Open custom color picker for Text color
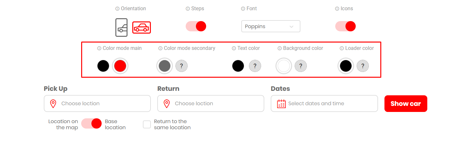 [255, 66]
